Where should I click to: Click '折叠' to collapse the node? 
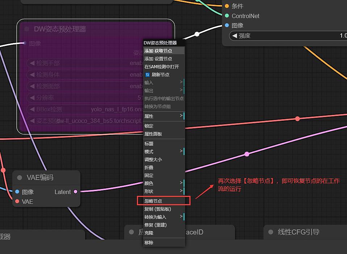[164, 167]
